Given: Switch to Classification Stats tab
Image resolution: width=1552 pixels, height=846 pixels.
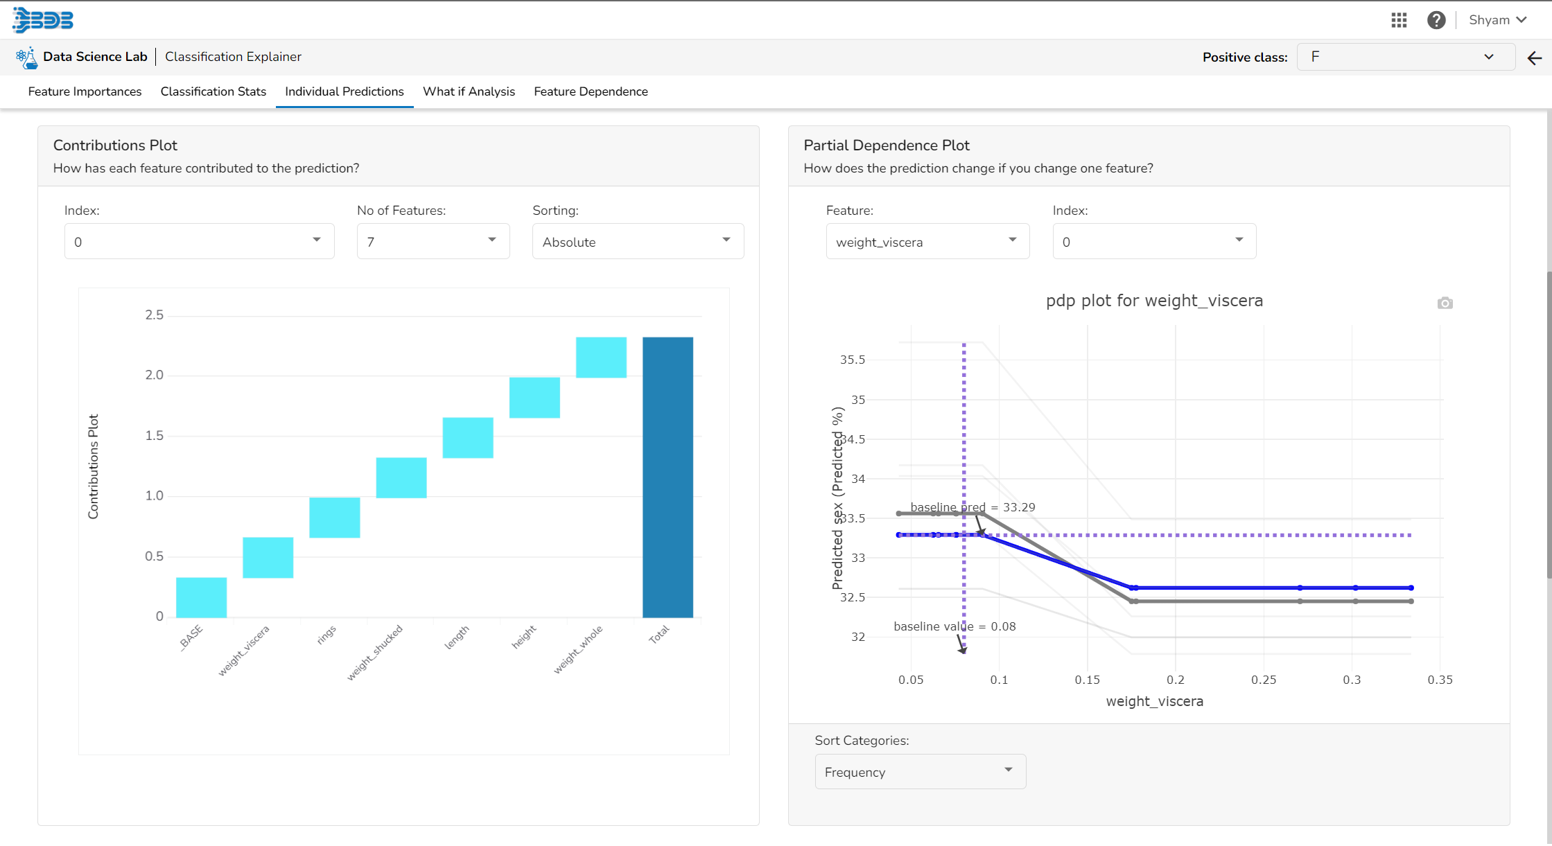Looking at the screenshot, I should coord(213,91).
